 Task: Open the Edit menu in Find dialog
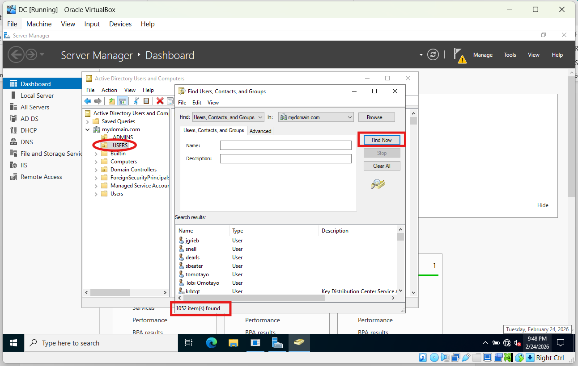(x=197, y=103)
